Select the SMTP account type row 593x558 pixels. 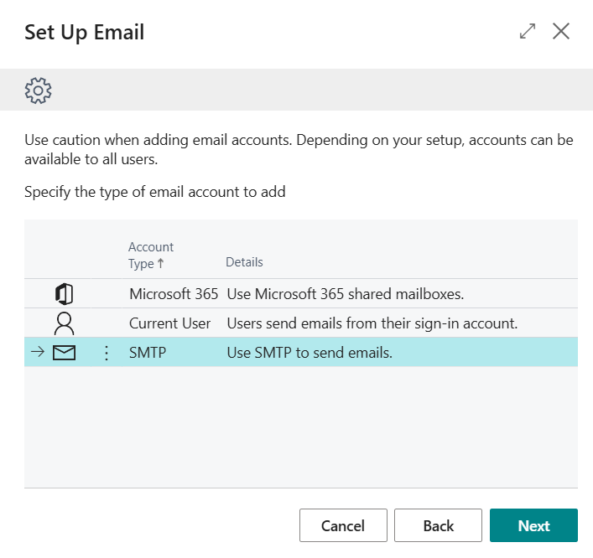(301, 353)
